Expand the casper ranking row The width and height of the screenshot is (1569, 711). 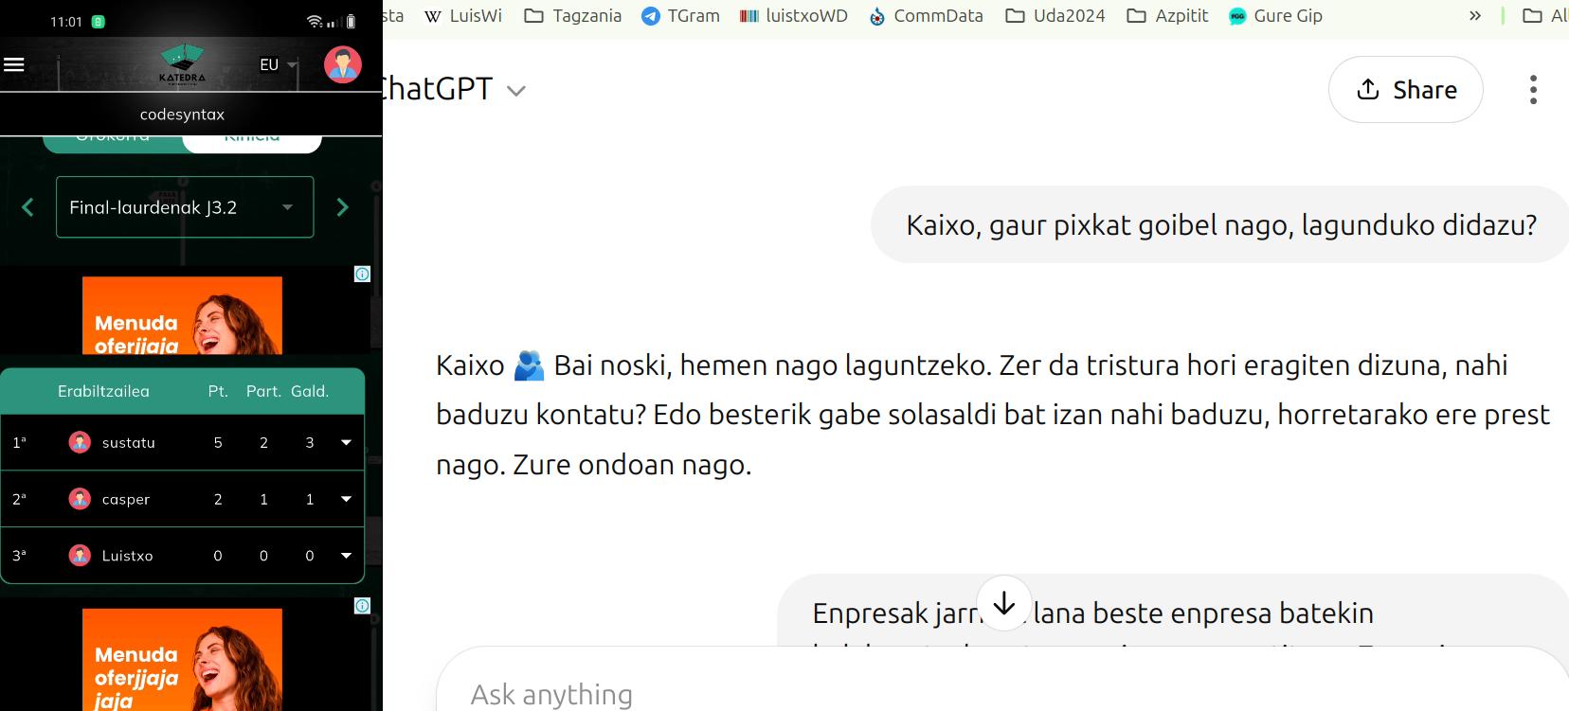click(346, 499)
